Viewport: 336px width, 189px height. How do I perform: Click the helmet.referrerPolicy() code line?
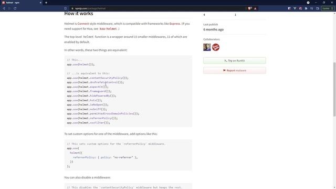[x=92, y=118]
